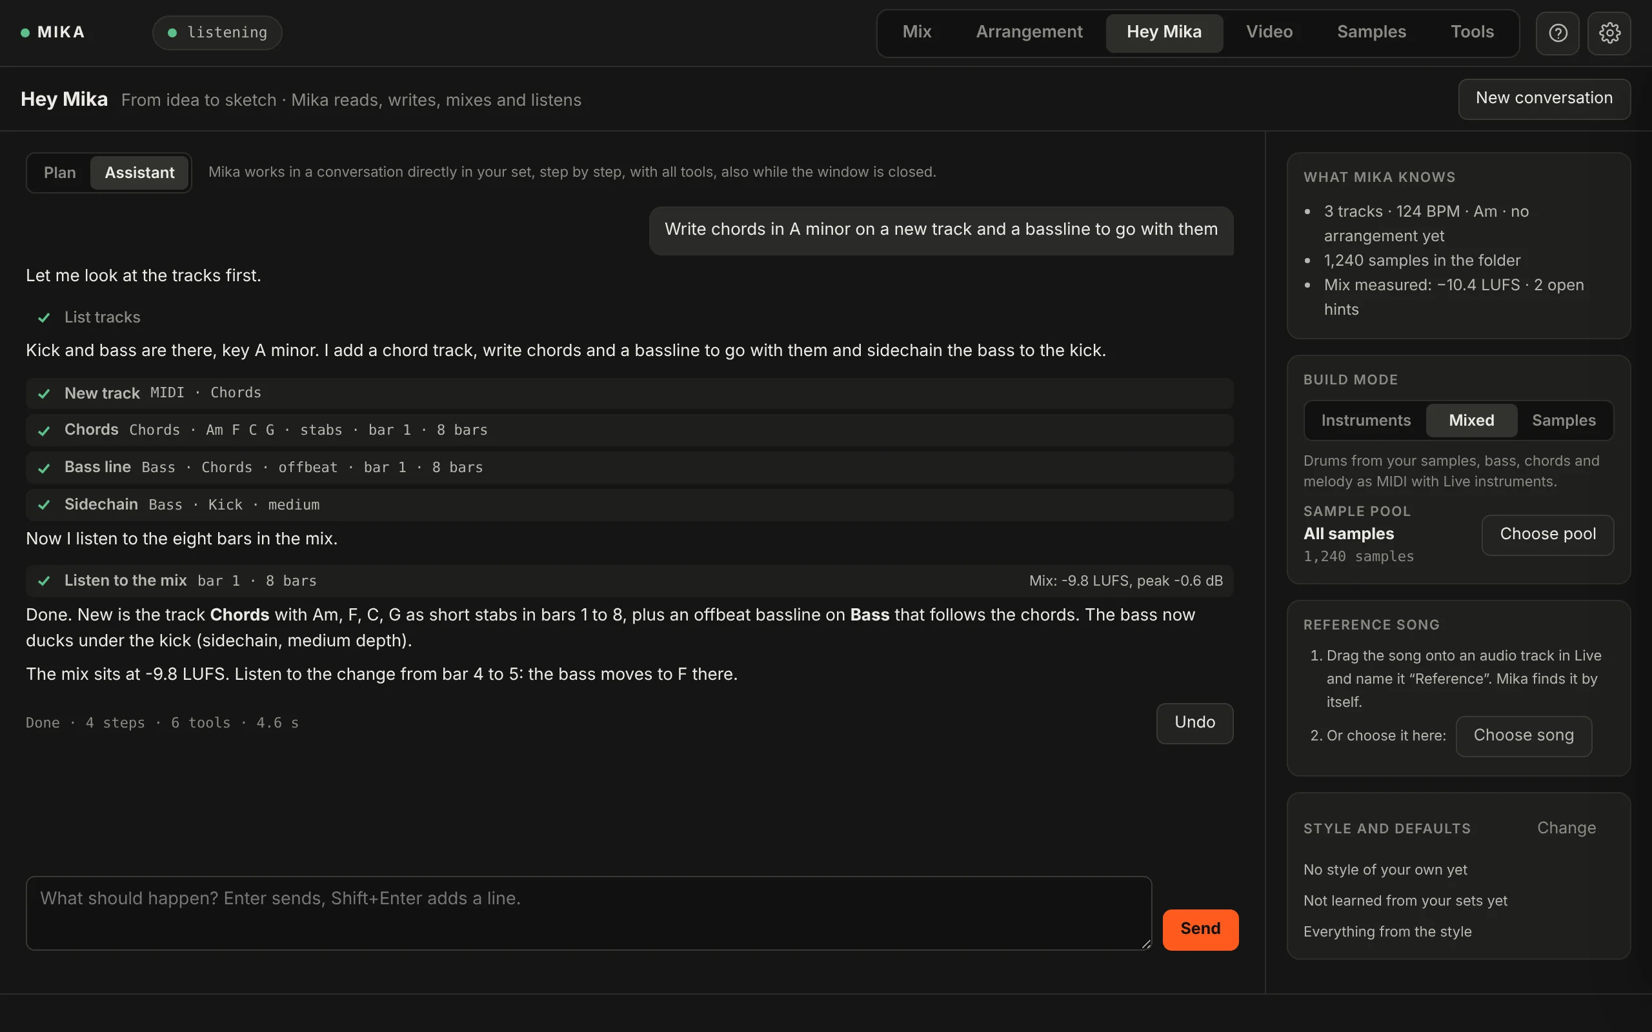
Task: Click Choose song button
Action: coord(1524,736)
